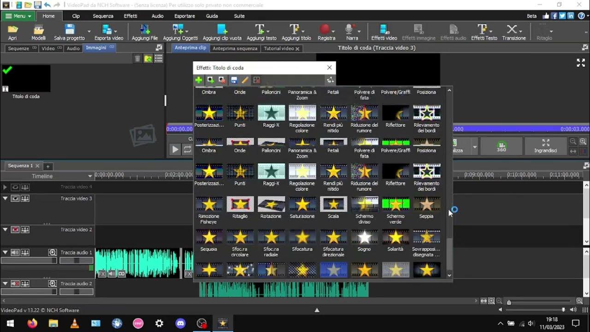Choose the Seppia effect
The image size is (590, 332).
click(x=426, y=208)
